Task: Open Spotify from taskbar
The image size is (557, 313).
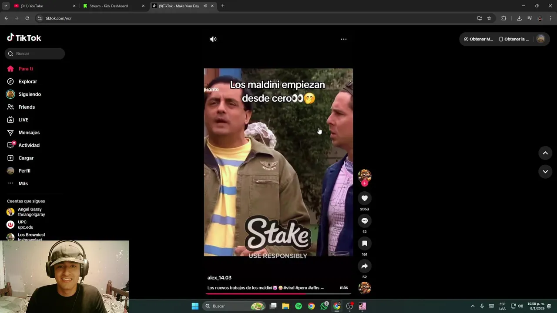Action: coord(299,306)
